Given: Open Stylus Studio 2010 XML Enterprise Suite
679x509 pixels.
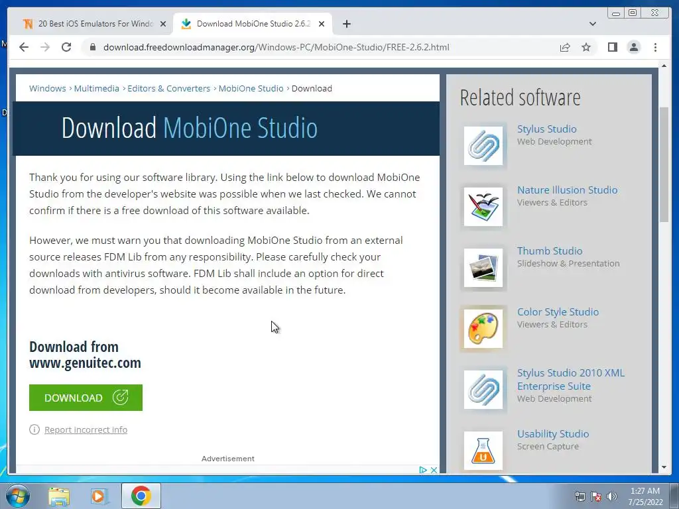Looking at the screenshot, I should point(571,380).
